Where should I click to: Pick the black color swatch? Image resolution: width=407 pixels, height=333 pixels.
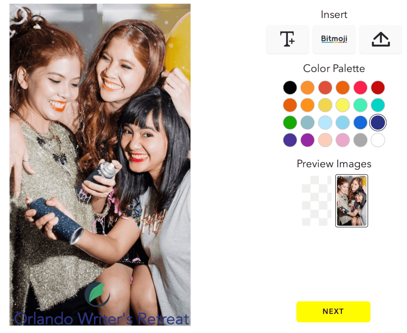point(290,88)
